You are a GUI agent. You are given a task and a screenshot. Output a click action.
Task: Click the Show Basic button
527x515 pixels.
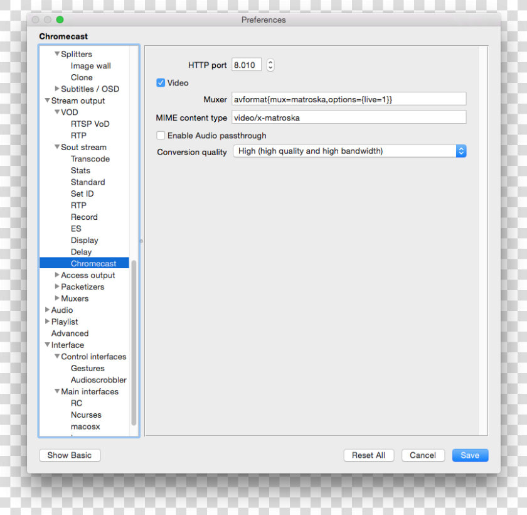click(x=70, y=455)
